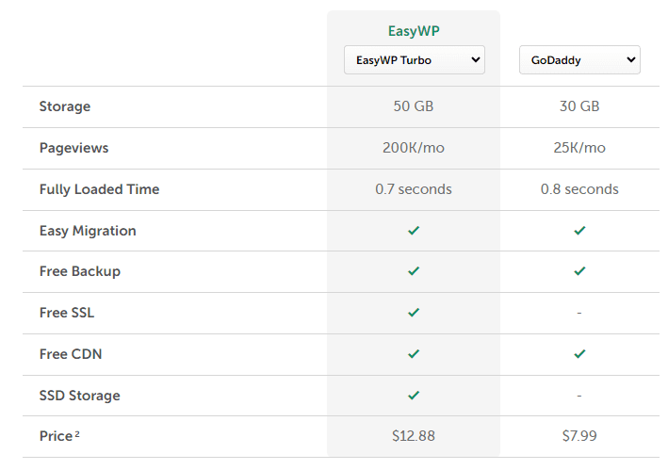Select the Fully Loaded Time label
The image size is (668, 470).
click(x=99, y=189)
